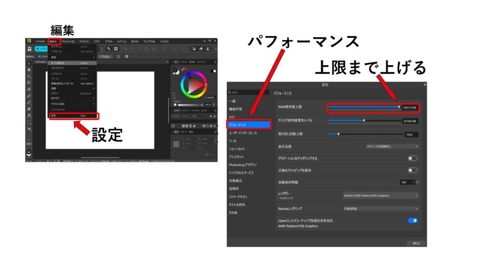Select Photoshopプラグイン in settings sidebar
The height and width of the screenshot is (266, 480).
[x=243, y=165]
